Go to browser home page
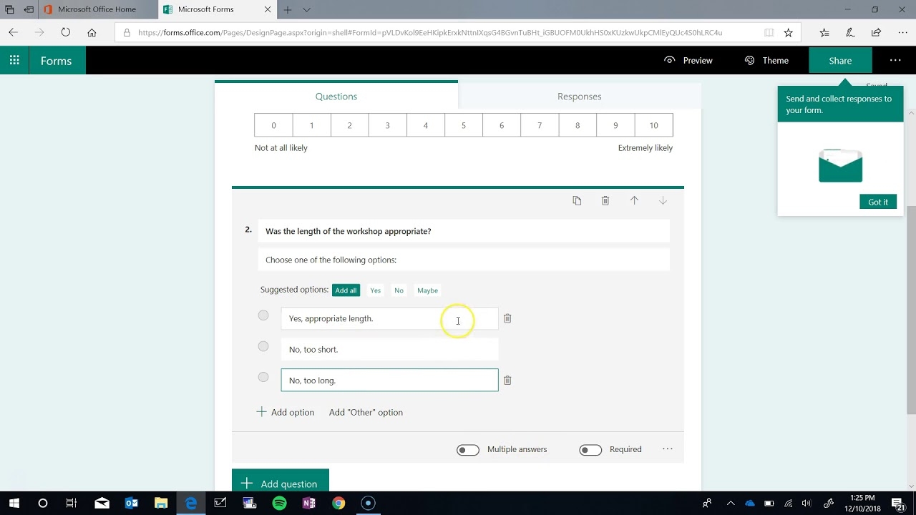The width and height of the screenshot is (916, 515). [x=92, y=32]
